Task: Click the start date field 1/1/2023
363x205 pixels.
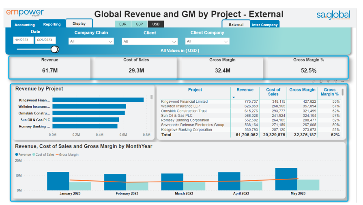Action: [23, 40]
